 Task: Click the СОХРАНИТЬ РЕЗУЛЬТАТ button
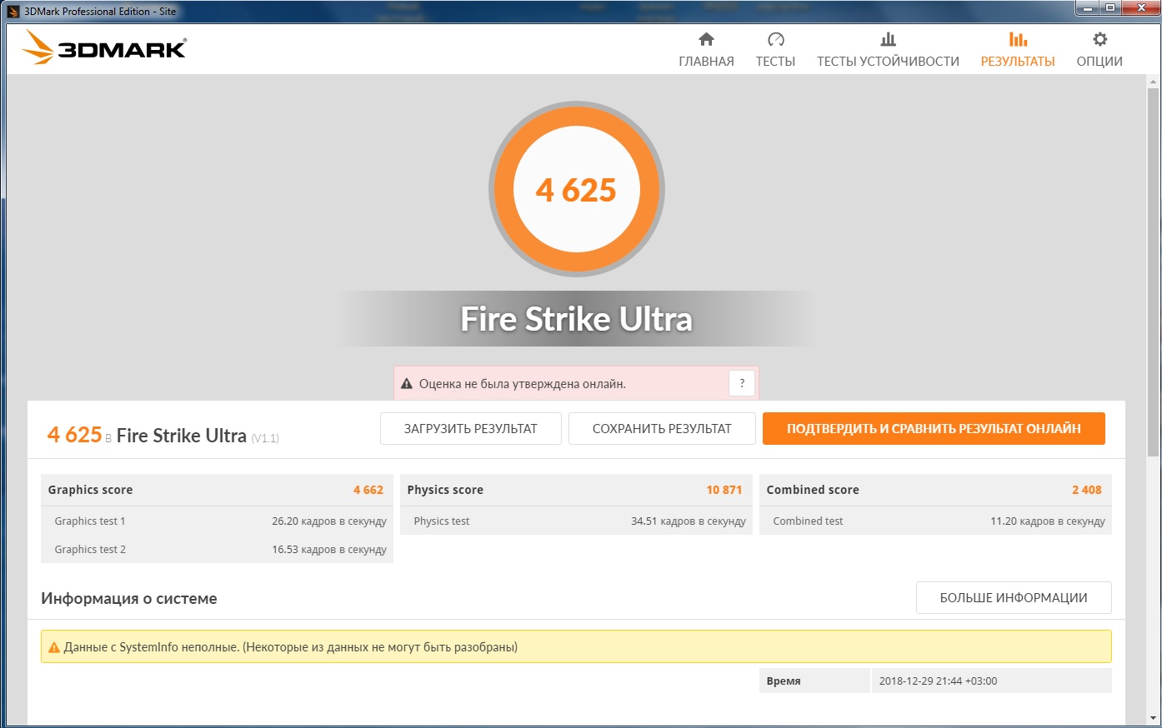click(x=662, y=429)
